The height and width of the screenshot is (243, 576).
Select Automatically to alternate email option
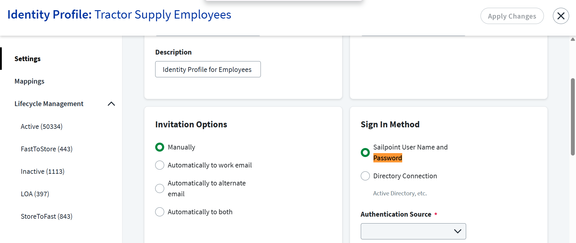(160, 188)
